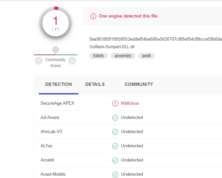Screen dimensions: 222x178
Task: Select the pedll tag
Action: 146,56
